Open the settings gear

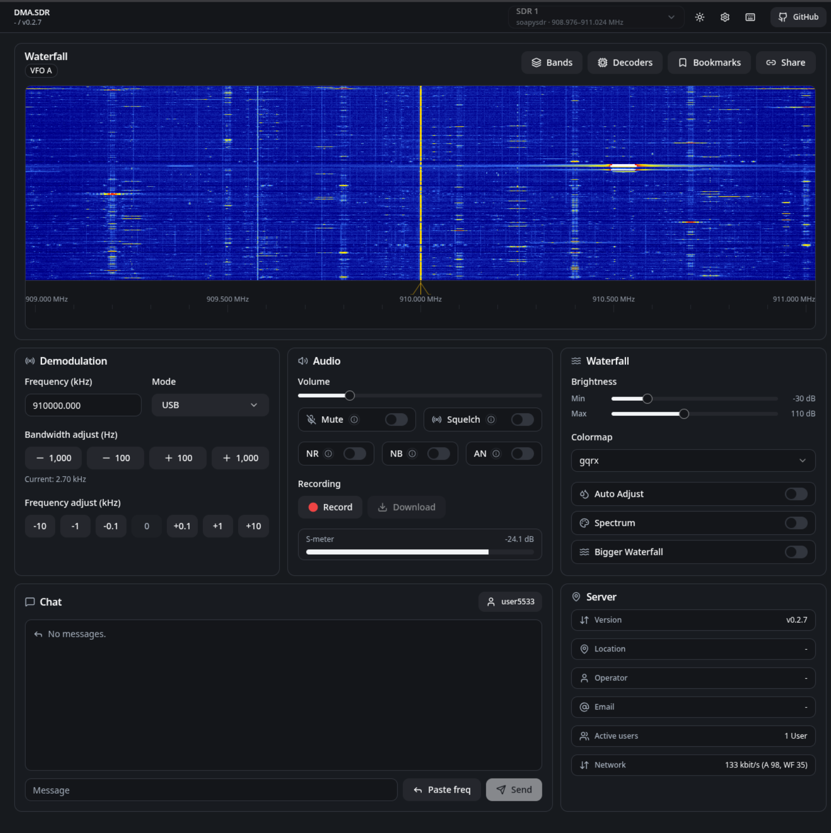pyautogui.click(x=725, y=17)
